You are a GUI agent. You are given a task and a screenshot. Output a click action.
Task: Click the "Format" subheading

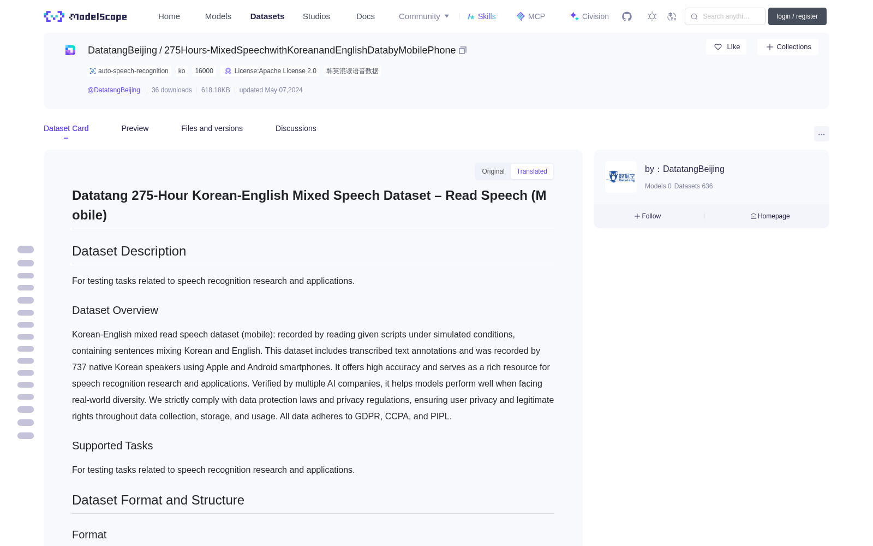[89, 535]
